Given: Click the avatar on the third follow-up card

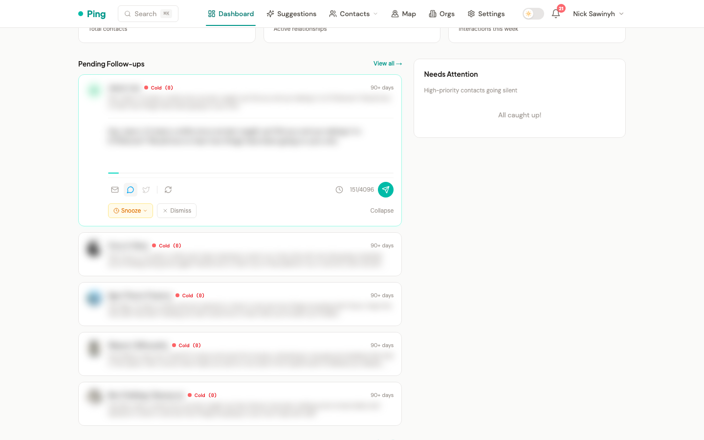Looking at the screenshot, I should [94, 298].
